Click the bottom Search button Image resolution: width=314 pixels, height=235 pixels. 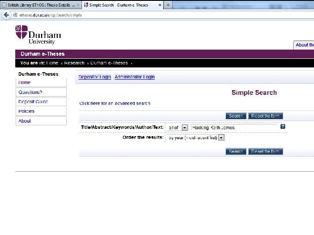click(236, 151)
